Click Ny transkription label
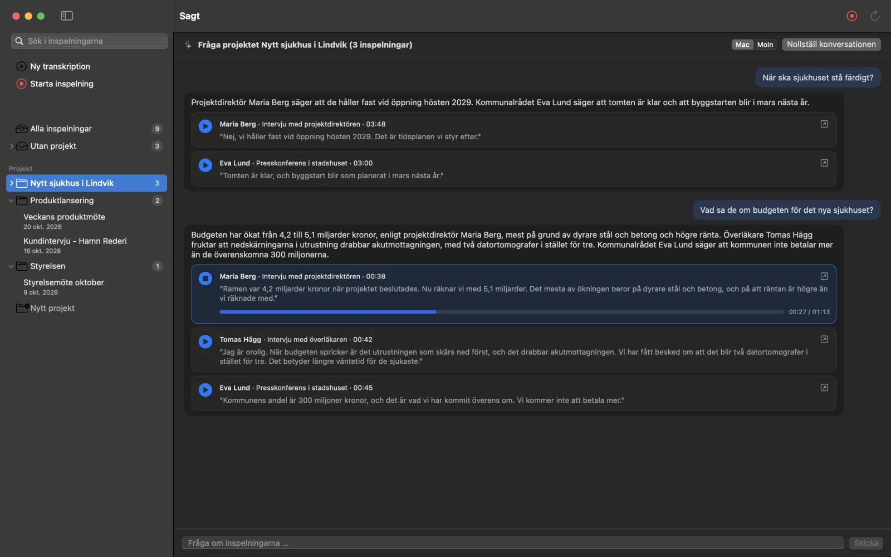This screenshot has width=891, height=557. click(60, 66)
